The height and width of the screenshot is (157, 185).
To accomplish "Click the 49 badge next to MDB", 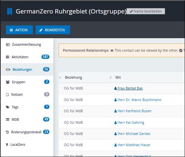I will point(46,119).
